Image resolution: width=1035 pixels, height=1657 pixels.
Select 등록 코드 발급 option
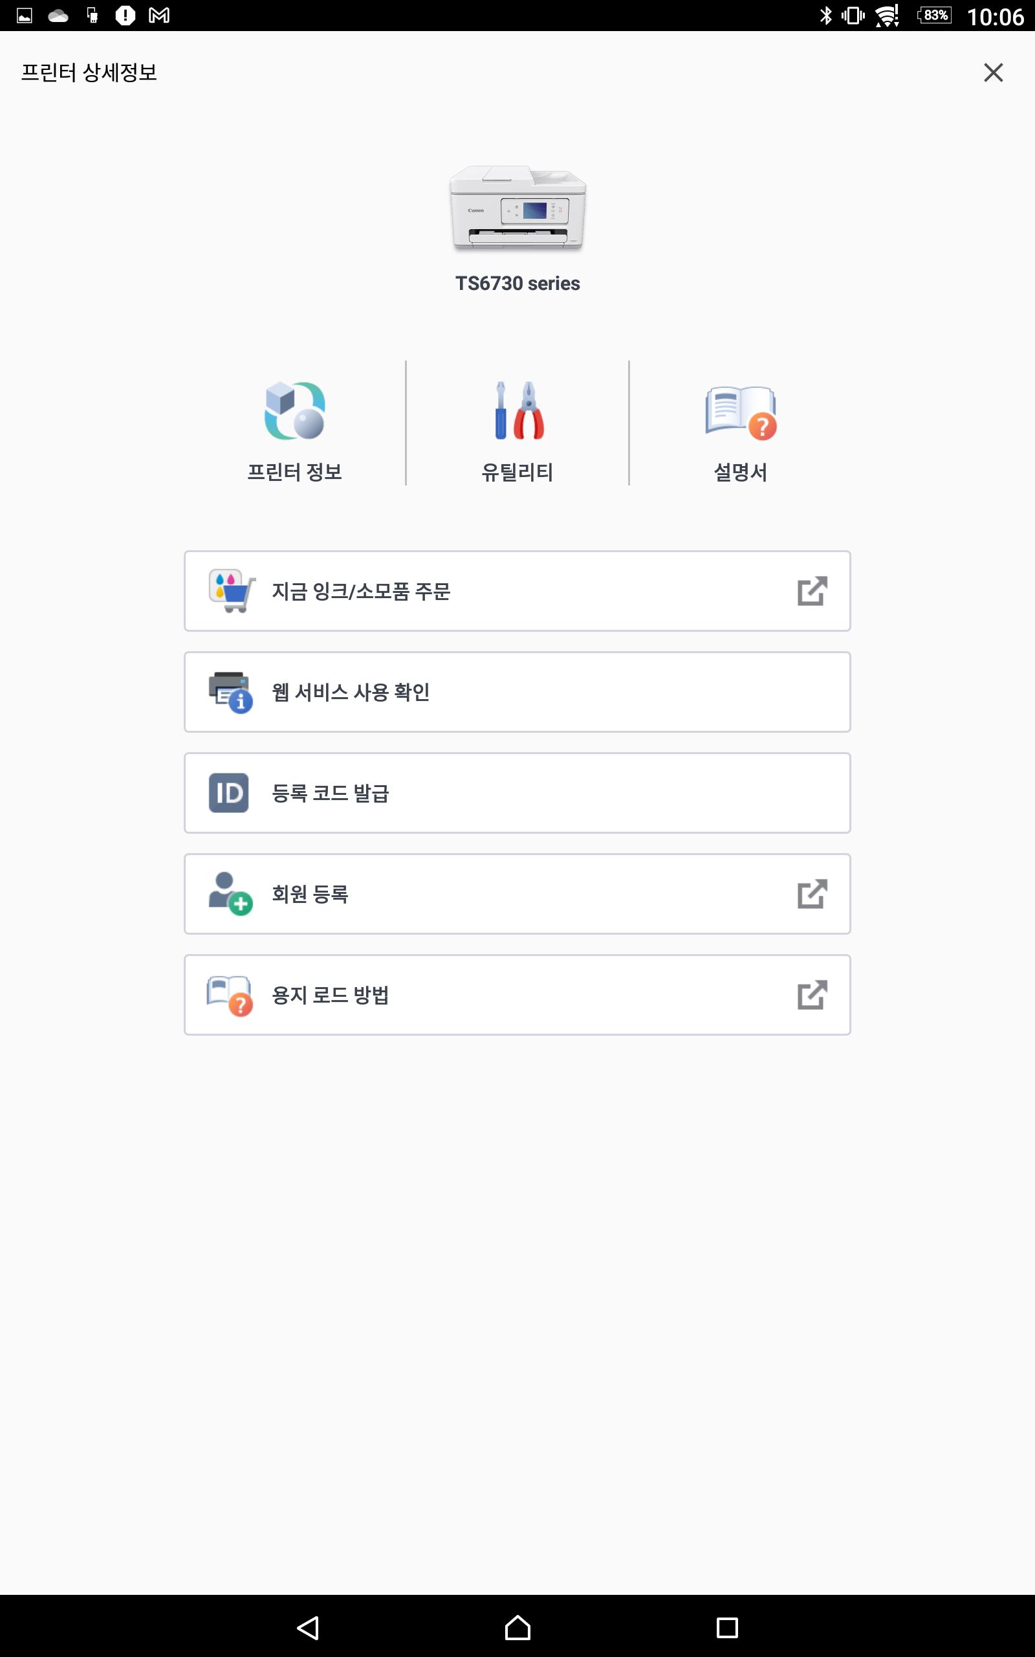click(x=517, y=793)
